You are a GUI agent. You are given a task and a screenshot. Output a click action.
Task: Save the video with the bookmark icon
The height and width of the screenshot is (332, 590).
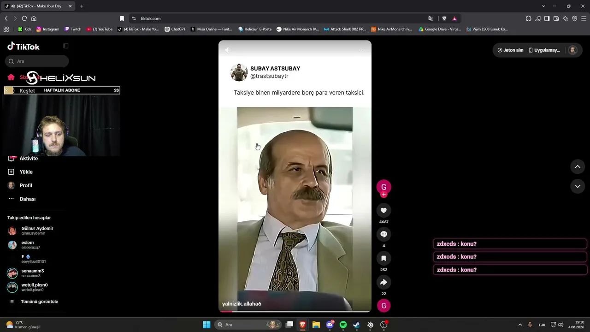[x=383, y=258]
